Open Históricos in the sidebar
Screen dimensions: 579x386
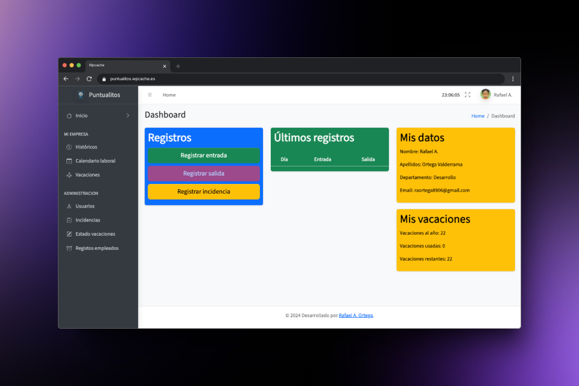pos(98,147)
